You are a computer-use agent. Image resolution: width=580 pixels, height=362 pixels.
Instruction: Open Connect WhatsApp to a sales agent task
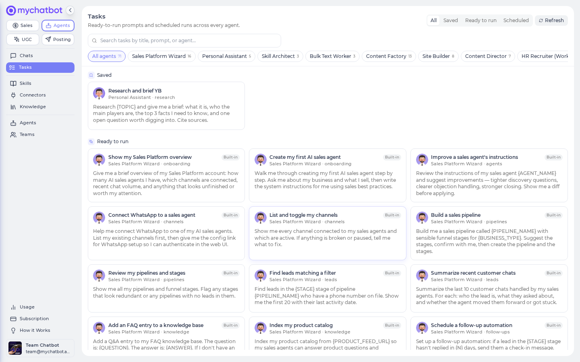coord(166,233)
